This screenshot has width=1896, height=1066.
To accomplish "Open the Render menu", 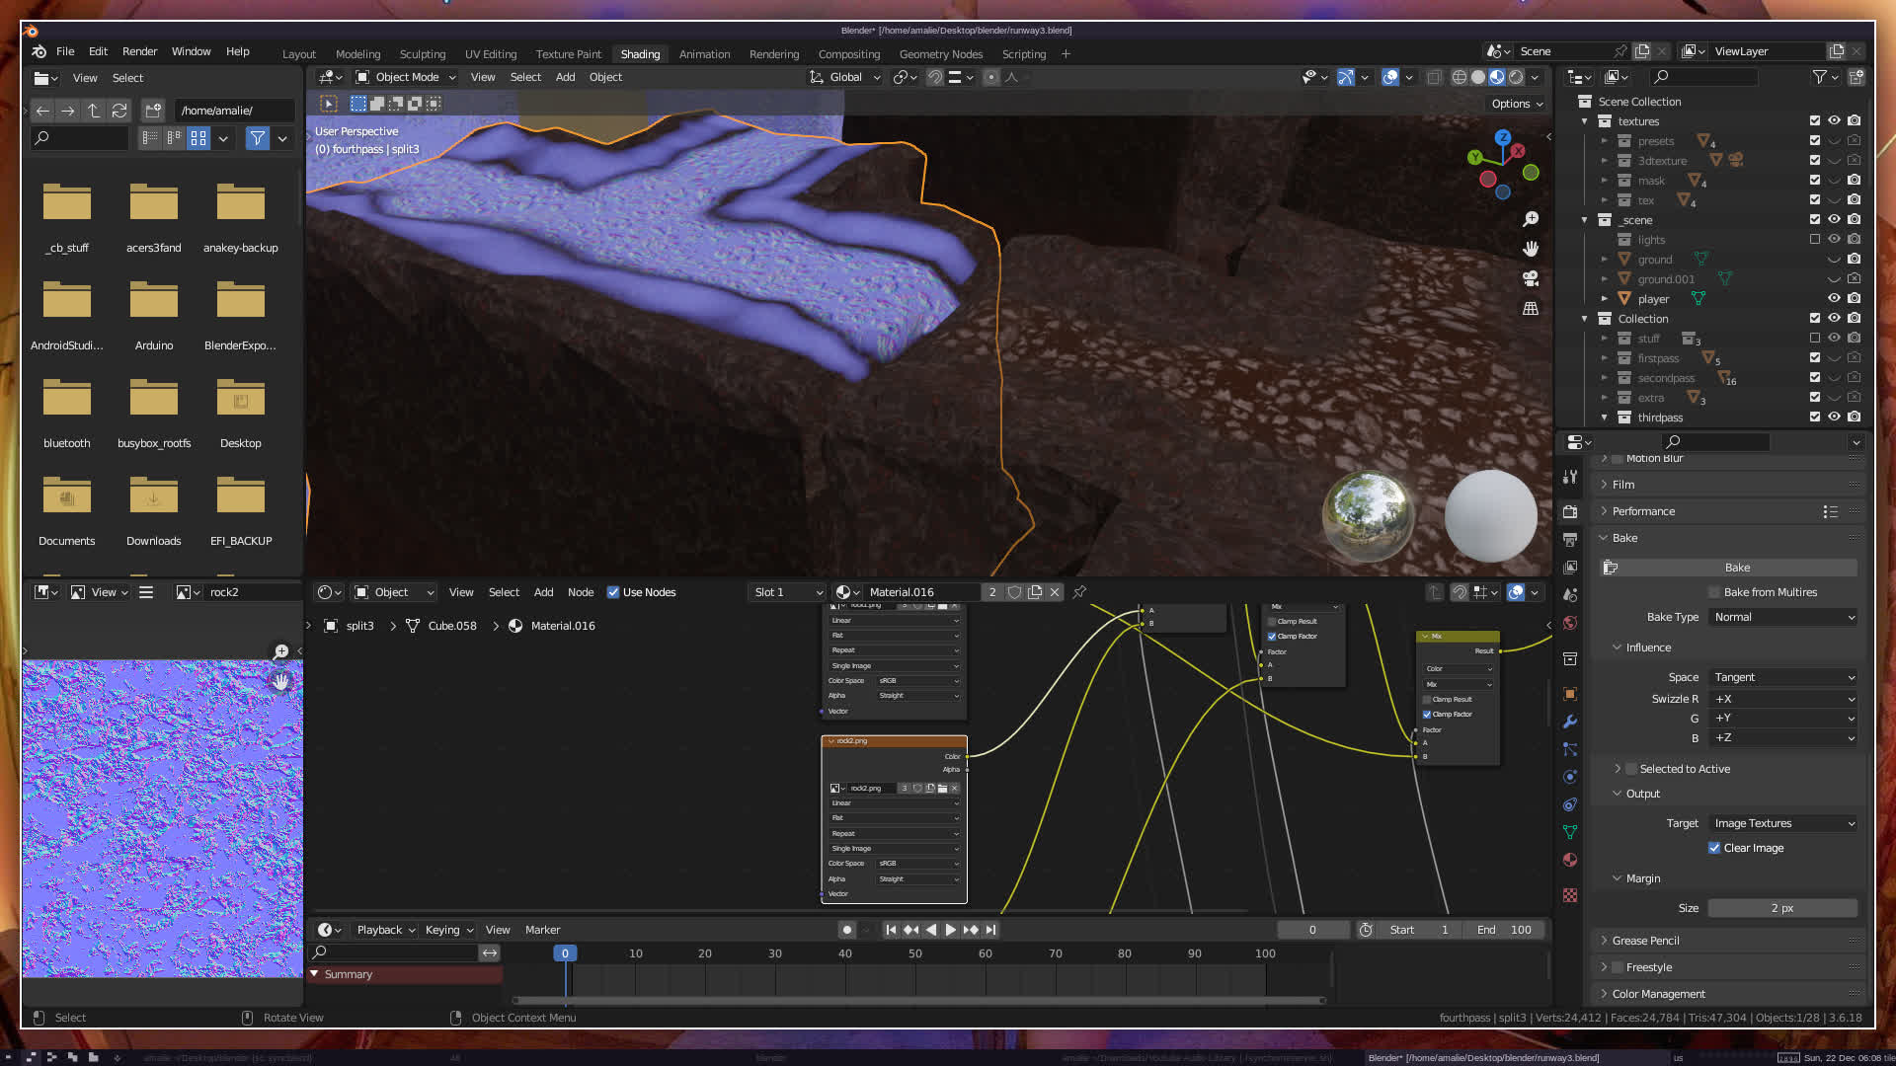I will coord(139,51).
